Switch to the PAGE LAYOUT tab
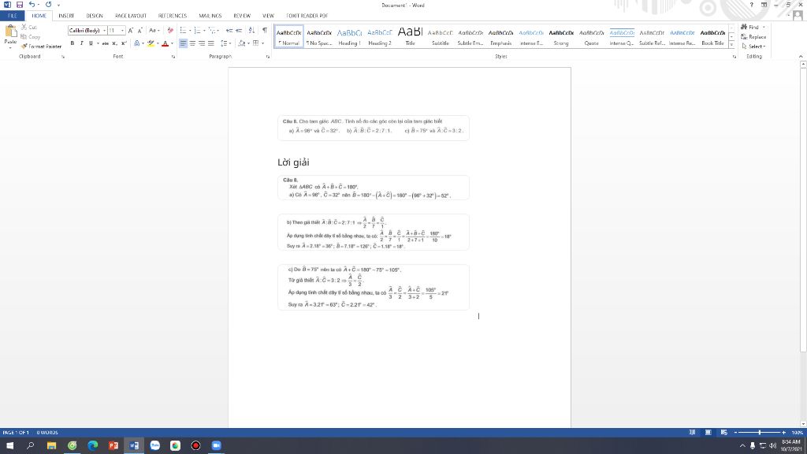 pos(131,16)
